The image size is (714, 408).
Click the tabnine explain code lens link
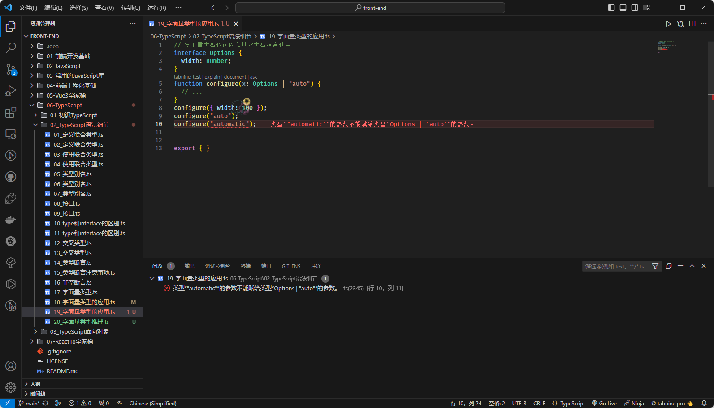pyautogui.click(x=212, y=77)
